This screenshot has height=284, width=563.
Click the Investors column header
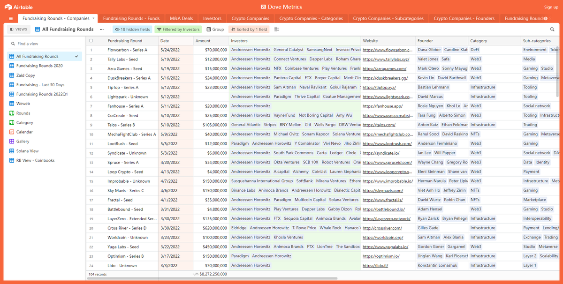pos(295,41)
